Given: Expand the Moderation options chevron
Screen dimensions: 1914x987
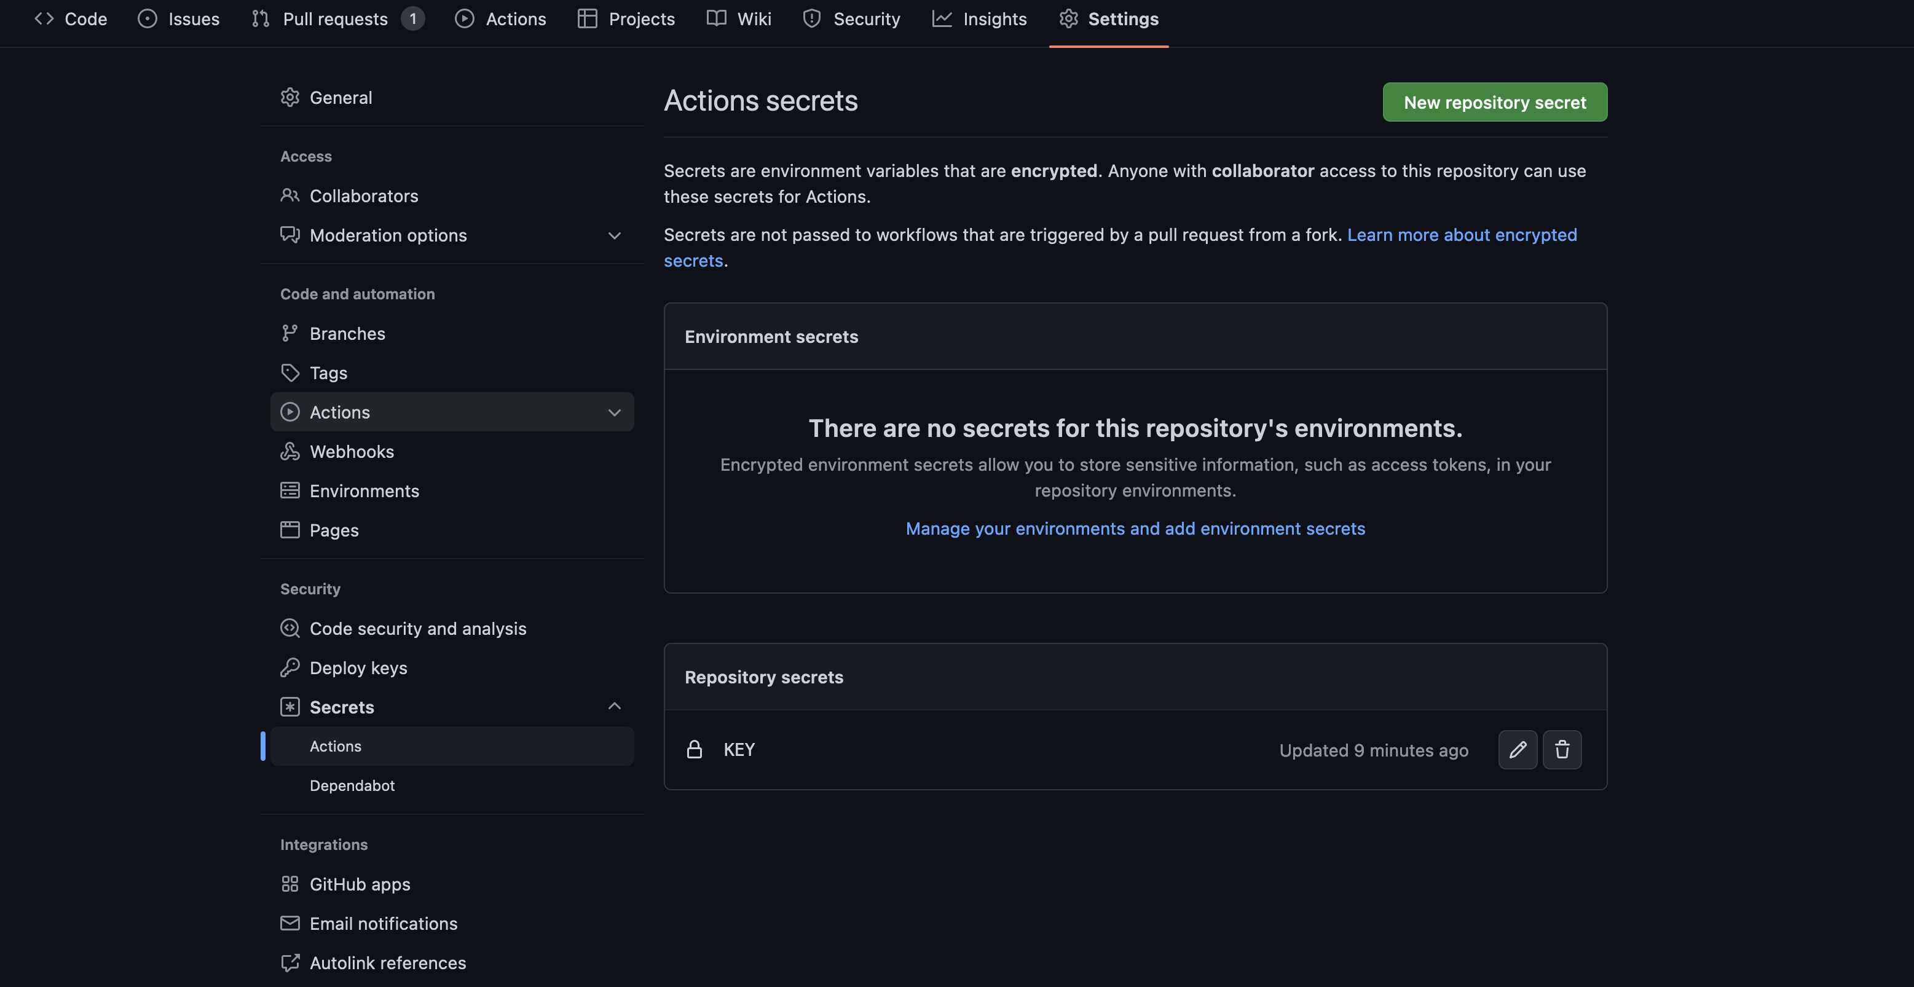Looking at the screenshot, I should (x=615, y=235).
